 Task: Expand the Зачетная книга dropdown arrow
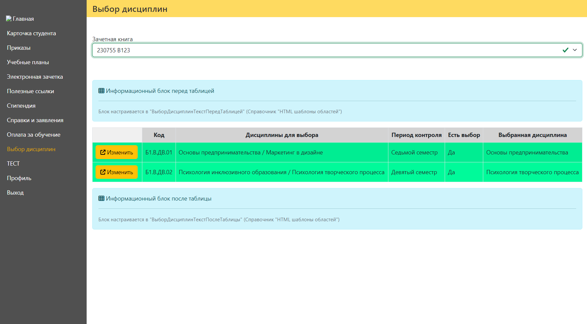pos(575,50)
